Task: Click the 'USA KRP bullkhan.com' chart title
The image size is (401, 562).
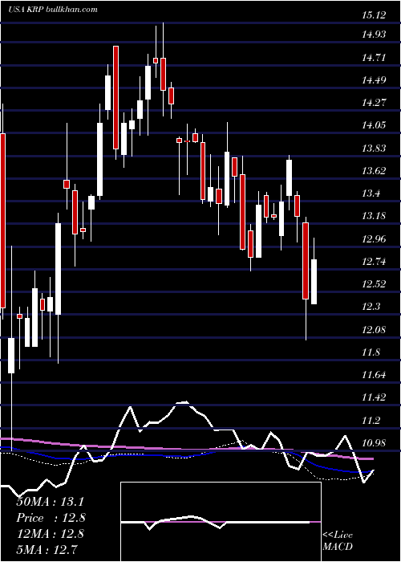Action: [53, 9]
